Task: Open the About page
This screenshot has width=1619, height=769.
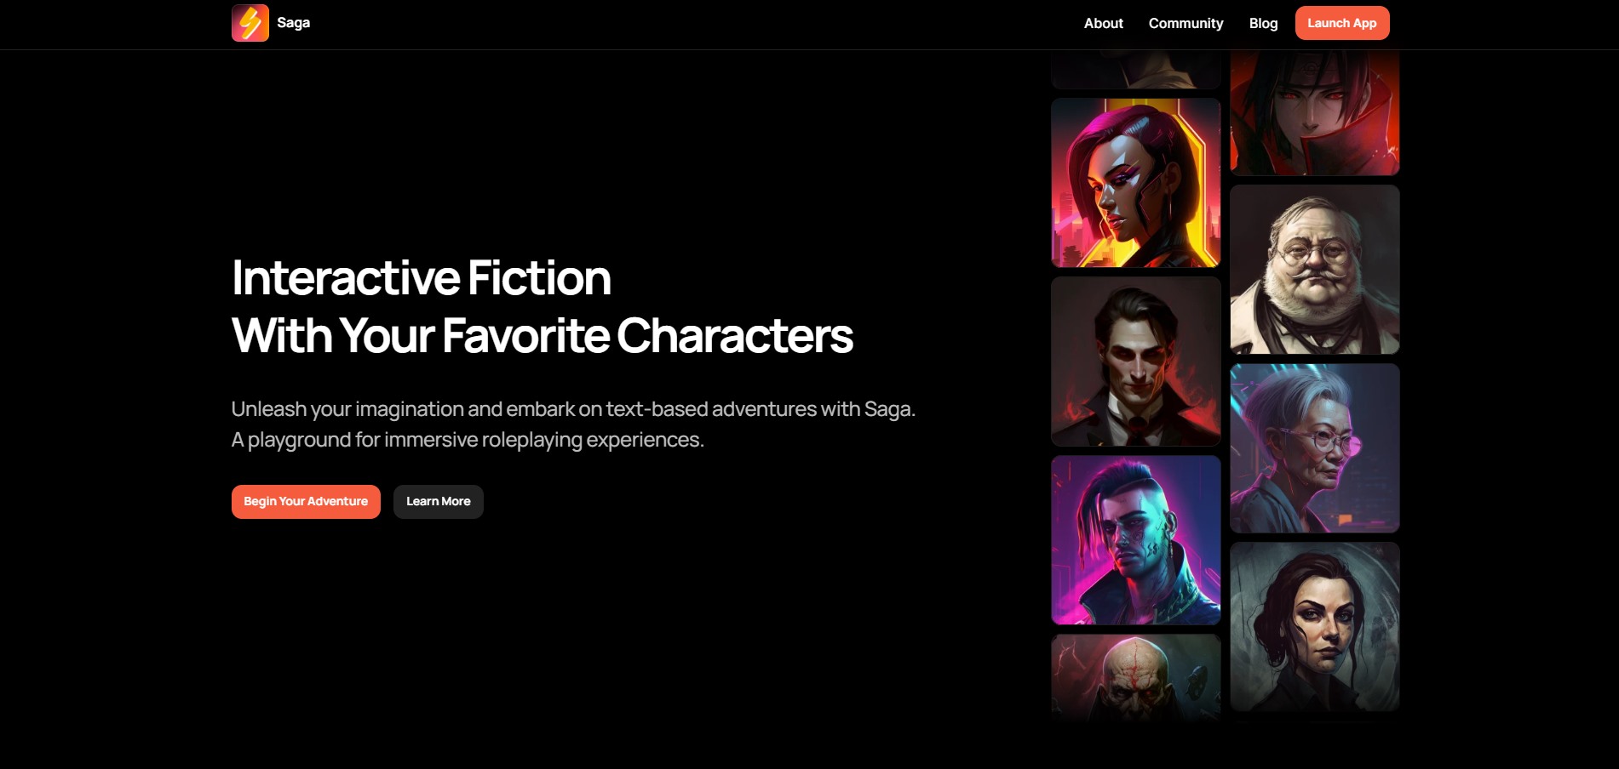Action: tap(1103, 23)
